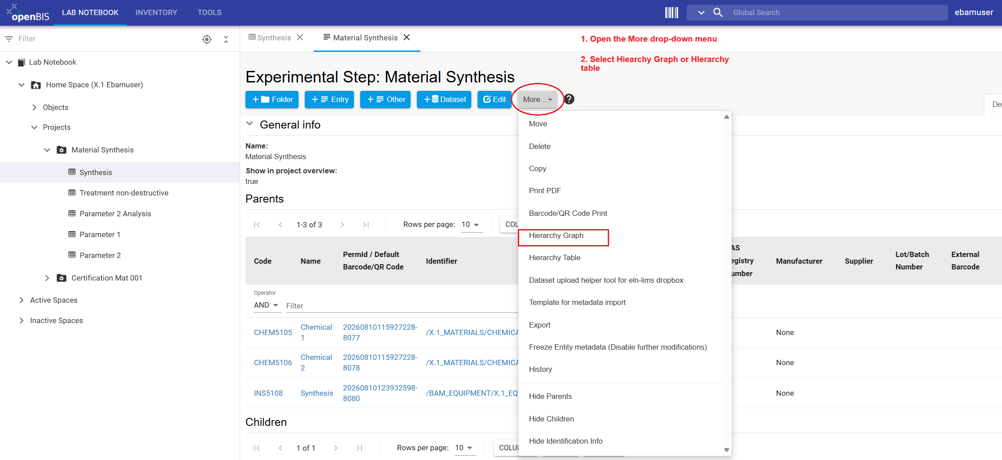Click the openBIS logo
Screen dimensions: 1002x460
(x=27, y=13)
